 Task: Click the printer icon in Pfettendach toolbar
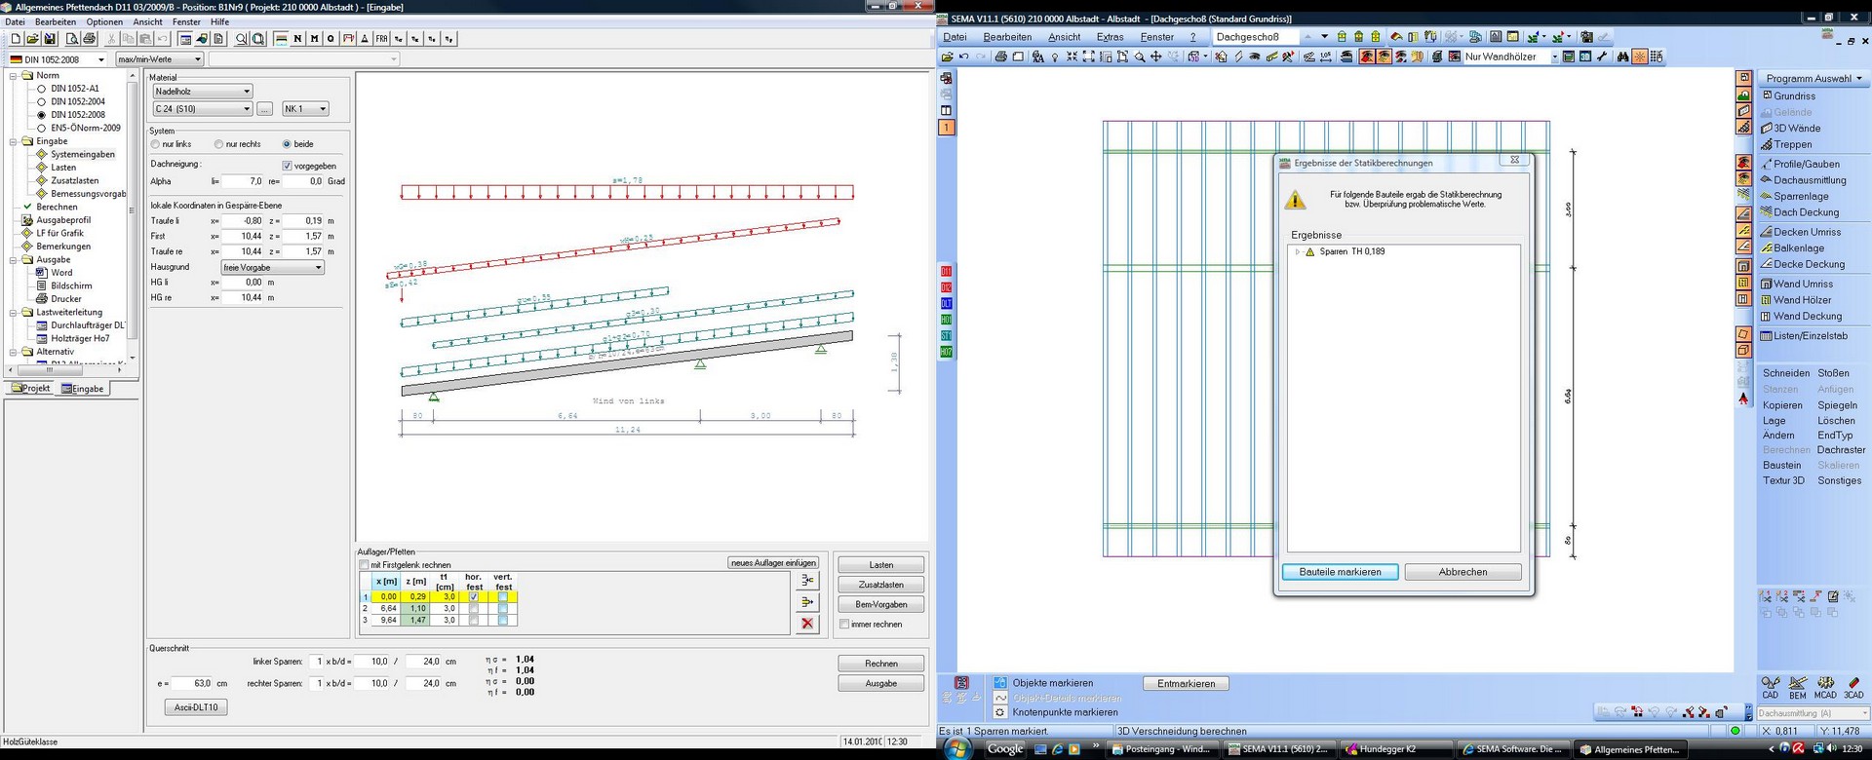[x=90, y=39]
